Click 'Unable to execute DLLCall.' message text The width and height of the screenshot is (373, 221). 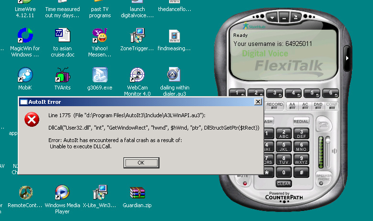point(80,146)
